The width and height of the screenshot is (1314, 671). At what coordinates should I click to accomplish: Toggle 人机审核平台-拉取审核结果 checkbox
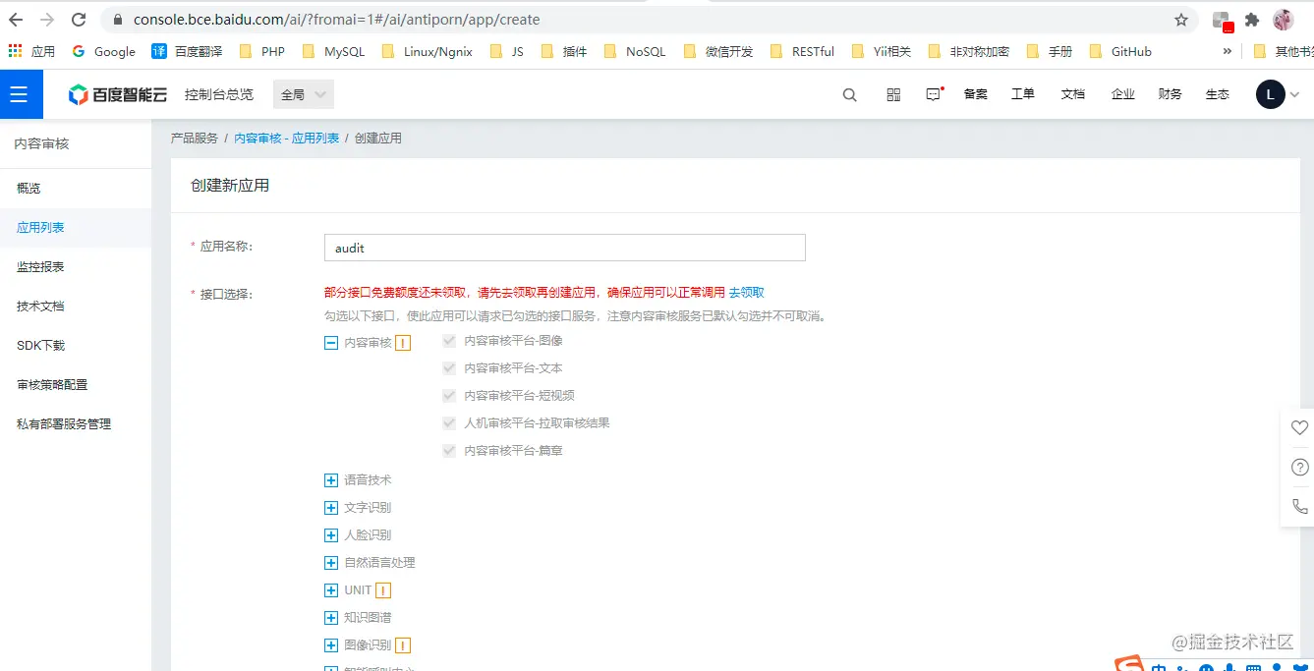point(449,423)
